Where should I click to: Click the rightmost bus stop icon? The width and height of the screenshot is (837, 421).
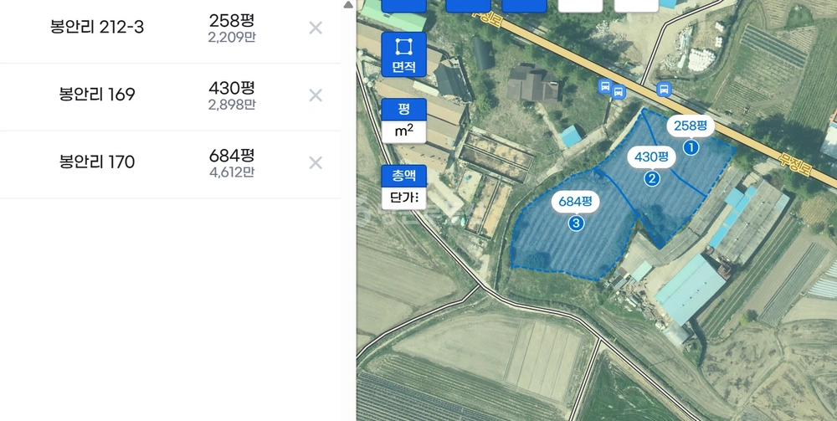(664, 89)
